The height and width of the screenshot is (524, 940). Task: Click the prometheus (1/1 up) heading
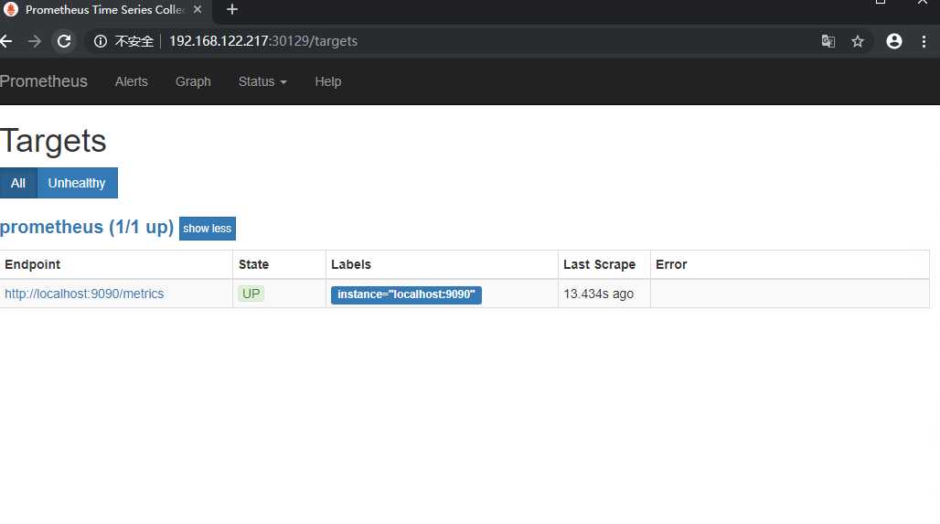[x=87, y=227]
